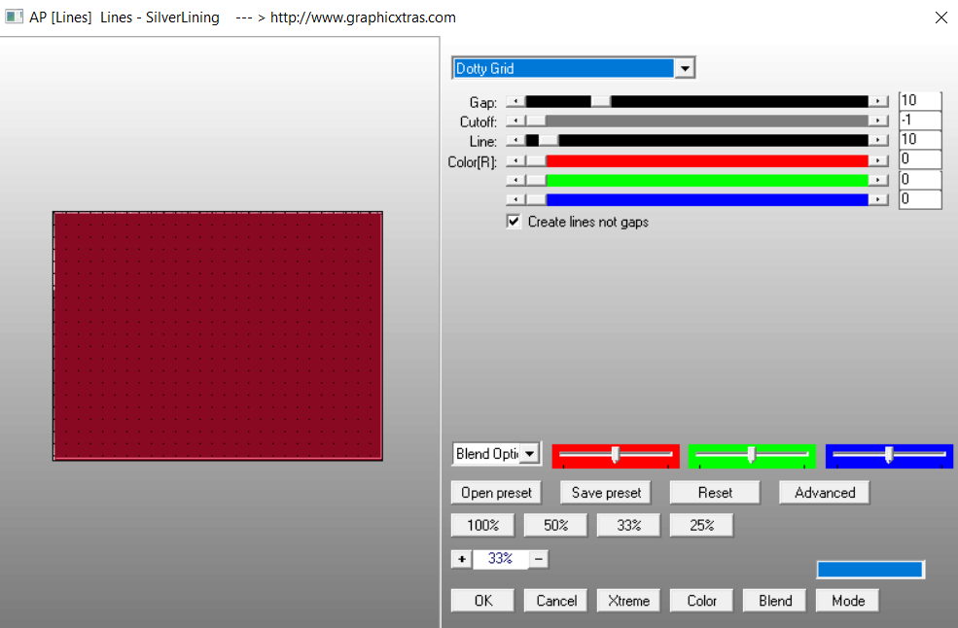Click the Line slider track
958x628 pixels.
pos(697,141)
